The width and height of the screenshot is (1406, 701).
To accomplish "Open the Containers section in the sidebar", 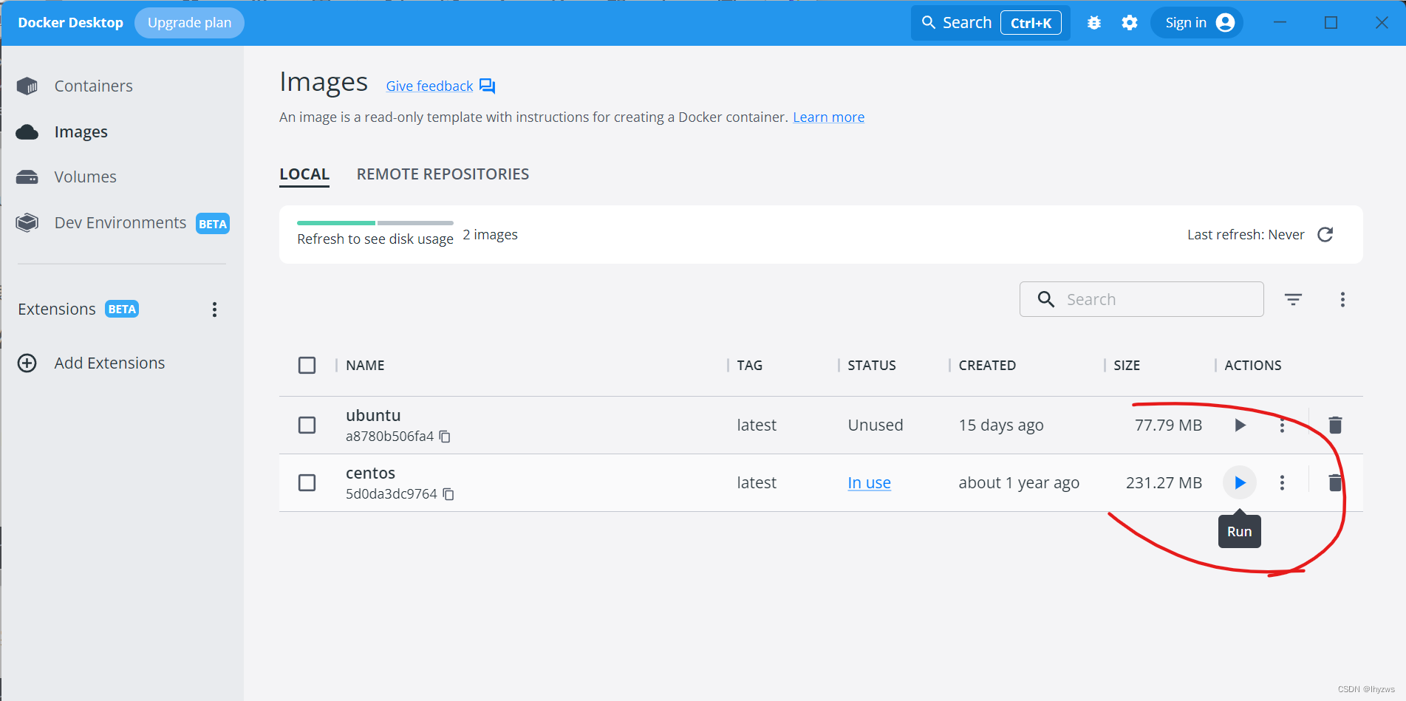I will tap(93, 86).
